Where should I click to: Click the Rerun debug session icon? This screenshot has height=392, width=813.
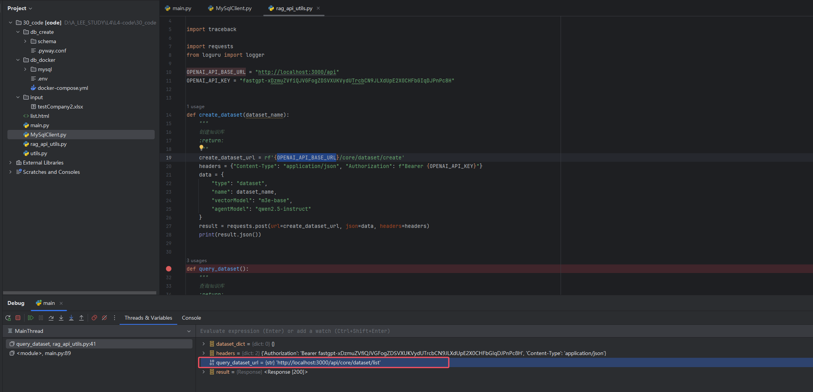click(8, 318)
